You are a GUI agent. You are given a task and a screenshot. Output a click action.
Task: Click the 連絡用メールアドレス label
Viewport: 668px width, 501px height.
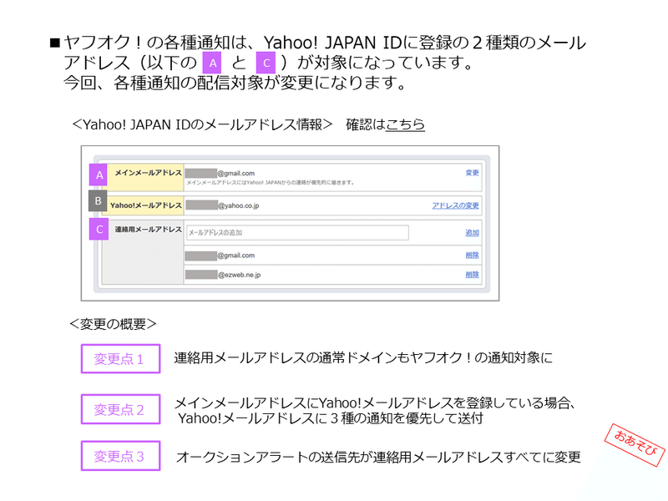point(148,229)
